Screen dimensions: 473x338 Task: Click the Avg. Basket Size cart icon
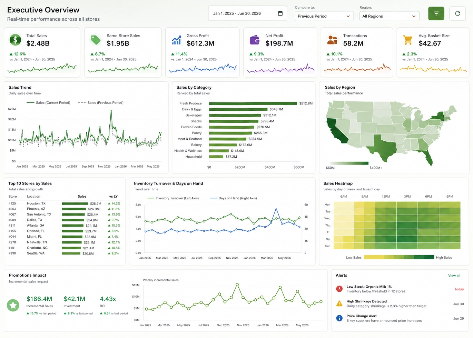pos(408,40)
